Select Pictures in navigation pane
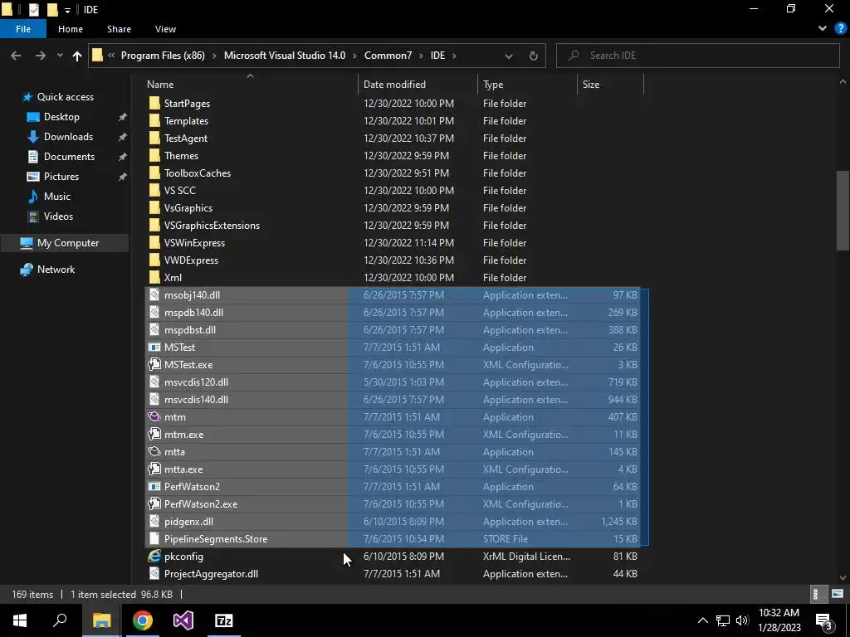The height and width of the screenshot is (637, 850). (x=61, y=177)
